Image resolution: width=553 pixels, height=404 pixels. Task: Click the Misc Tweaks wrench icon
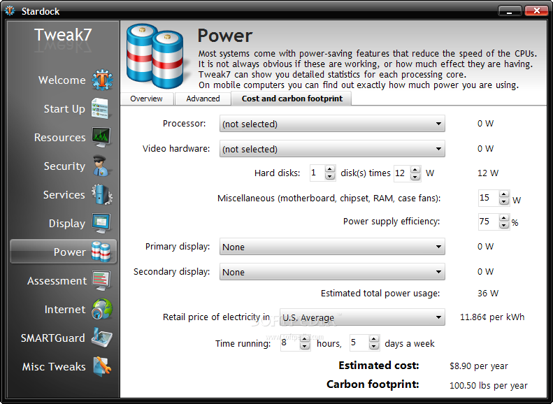[x=102, y=366]
